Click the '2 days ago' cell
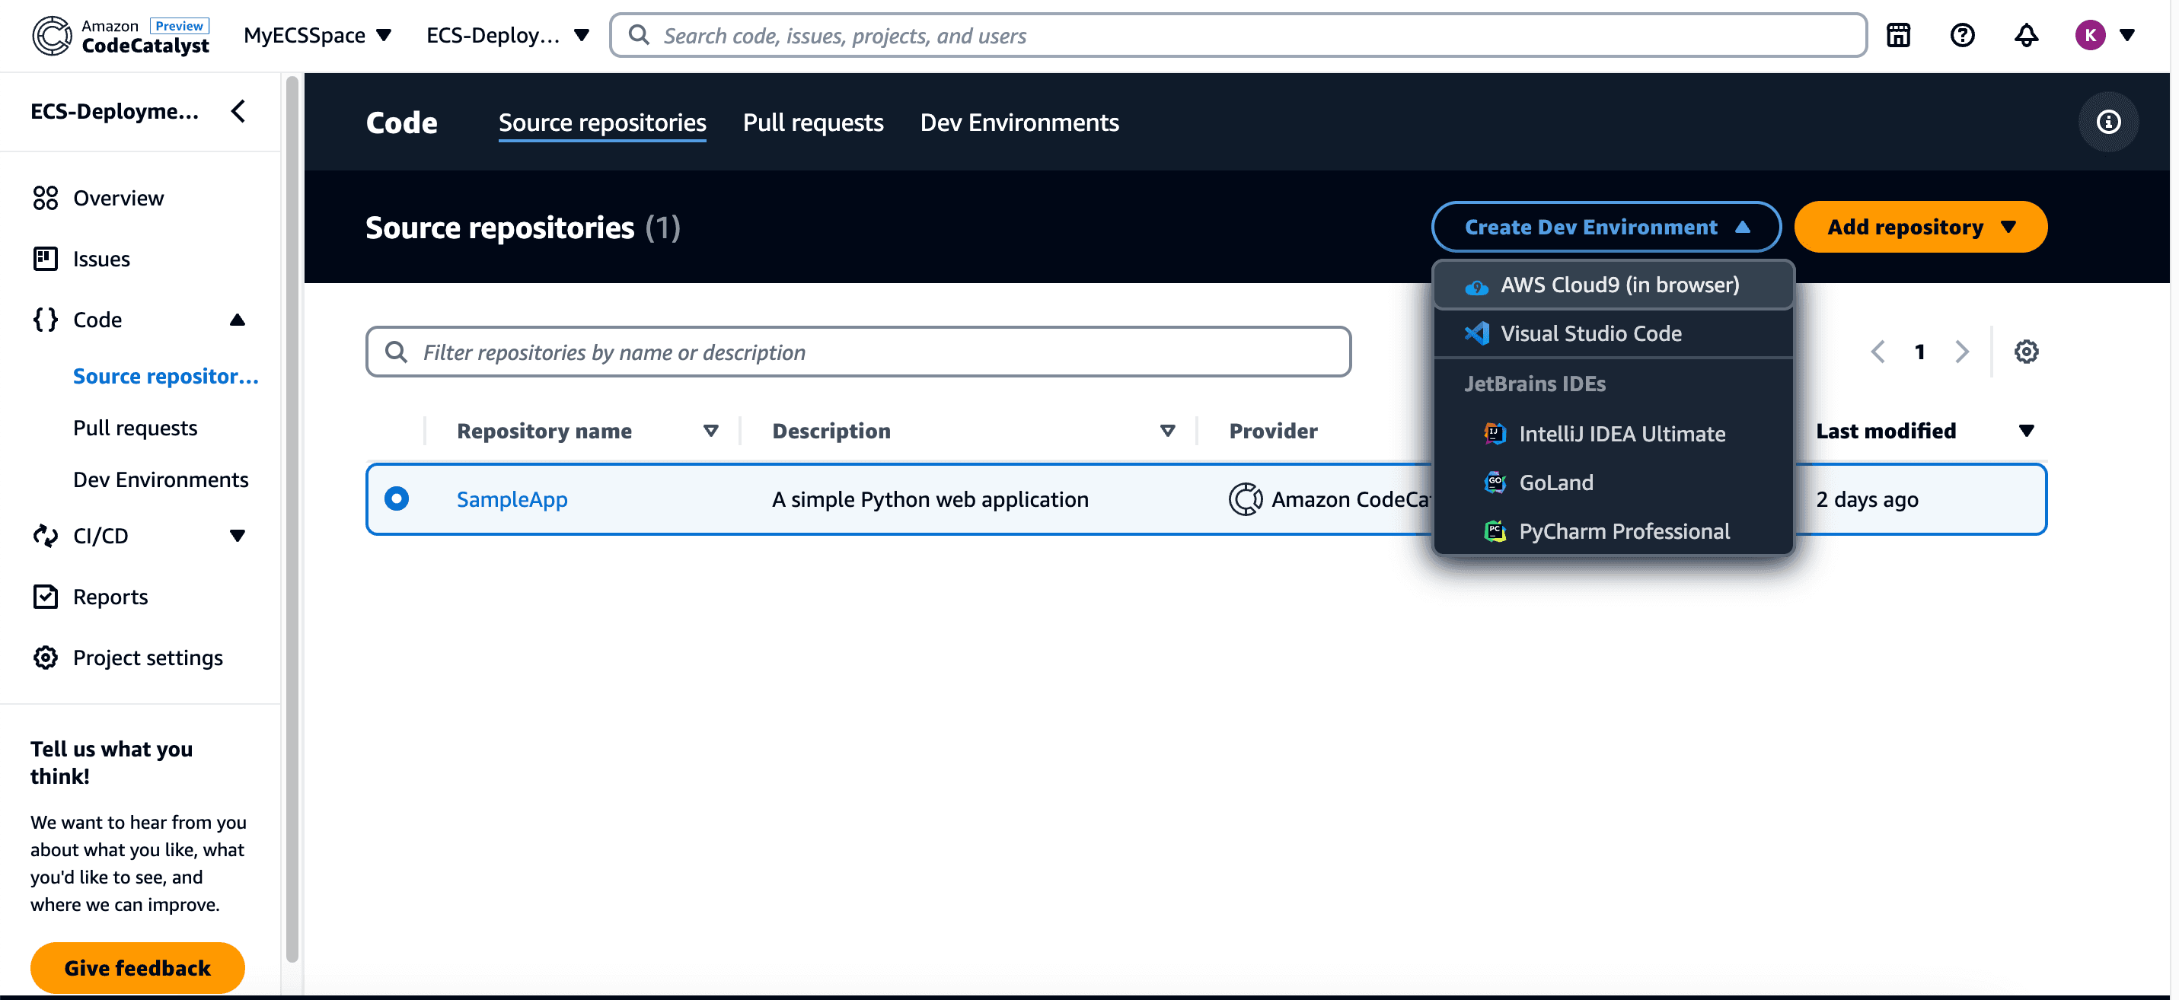The image size is (2179, 1000). point(1867,498)
